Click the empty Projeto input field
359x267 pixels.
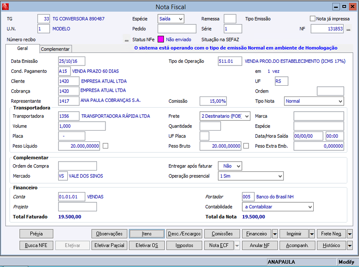coord(78,207)
